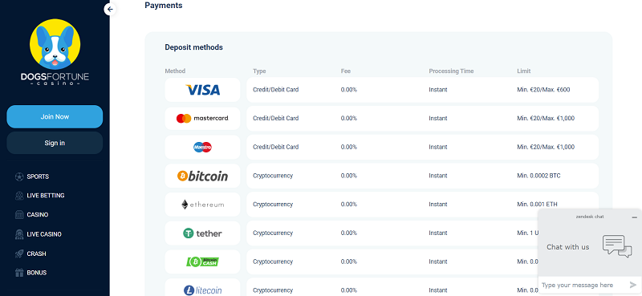Select the Visa deposit method logo
Viewport: 642px width, 296px height.
(x=203, y=90)
